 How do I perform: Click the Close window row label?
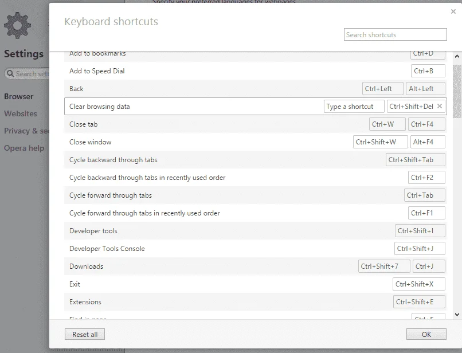[91, 142]
